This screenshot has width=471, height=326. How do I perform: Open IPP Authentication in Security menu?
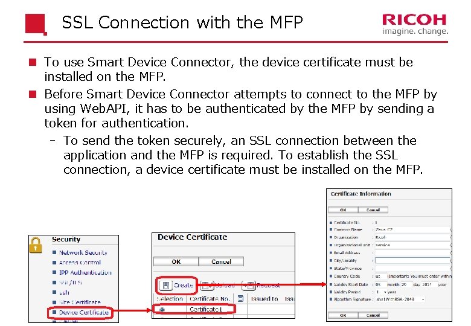(85, 272)
